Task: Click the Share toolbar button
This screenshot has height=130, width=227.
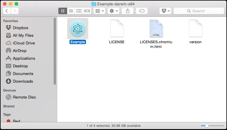Action: 128,11
